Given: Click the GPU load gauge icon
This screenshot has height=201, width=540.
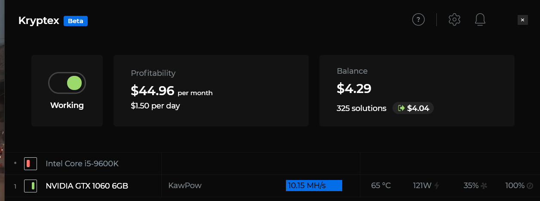Looking at the screenshot, I should [530, 186].
